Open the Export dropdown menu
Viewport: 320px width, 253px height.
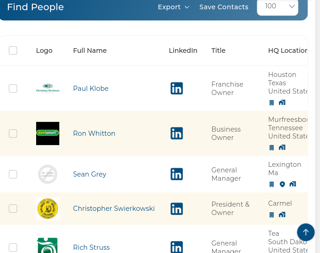click(174, 7)
